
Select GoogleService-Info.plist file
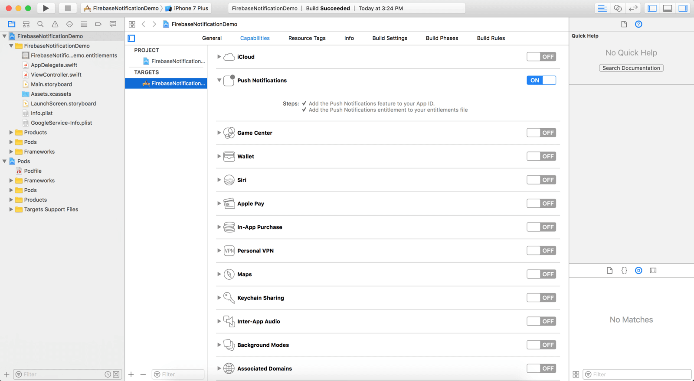[61, 123]
